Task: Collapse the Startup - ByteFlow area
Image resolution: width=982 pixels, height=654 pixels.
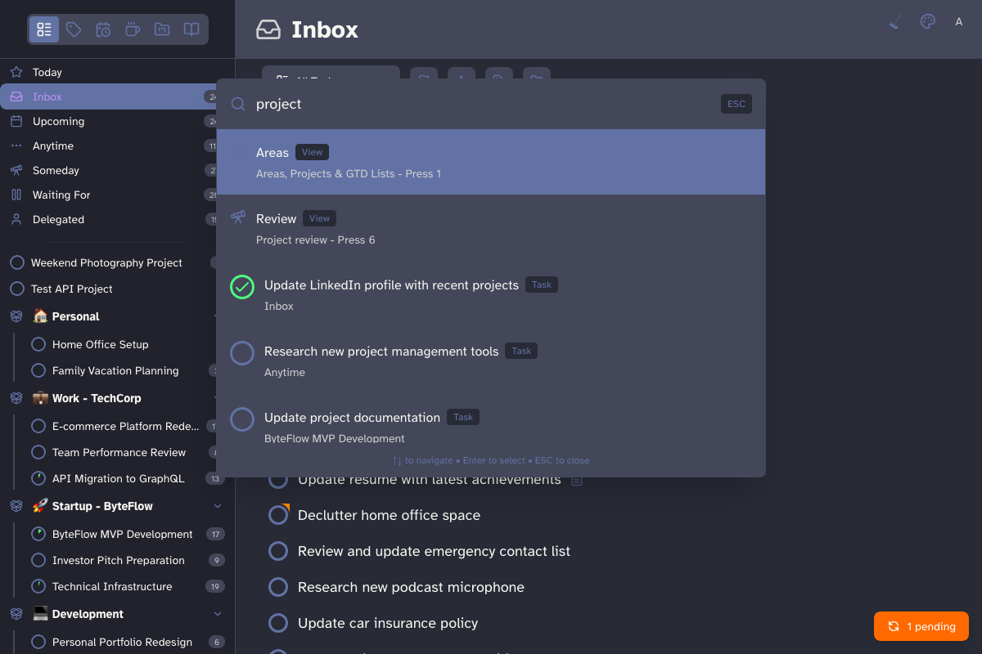Action: pyautogui.click(x=218, y=506)
